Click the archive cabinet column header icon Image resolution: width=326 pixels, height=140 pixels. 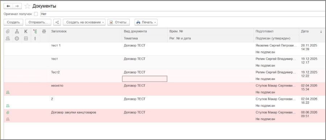click(26, 38)
